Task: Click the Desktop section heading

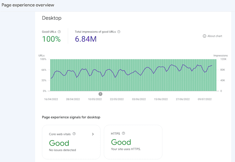Action: [x=52, y=18]
